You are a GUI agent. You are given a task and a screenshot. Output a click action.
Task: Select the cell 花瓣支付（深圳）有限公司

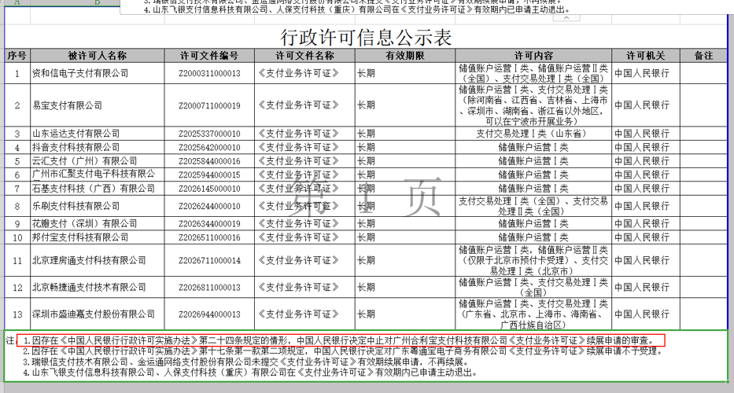98,224
